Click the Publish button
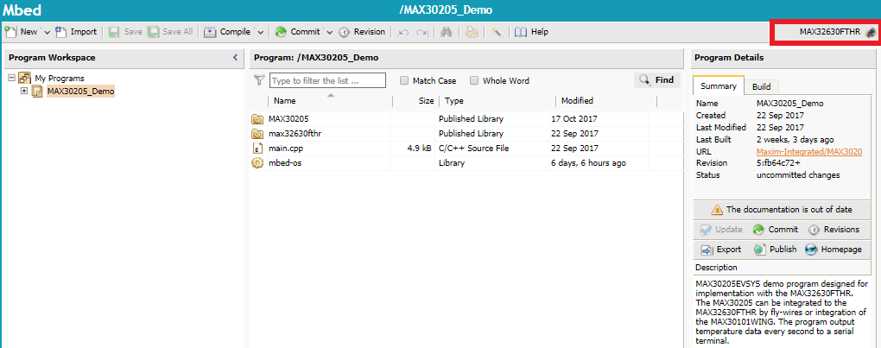 tap(776, 250)
